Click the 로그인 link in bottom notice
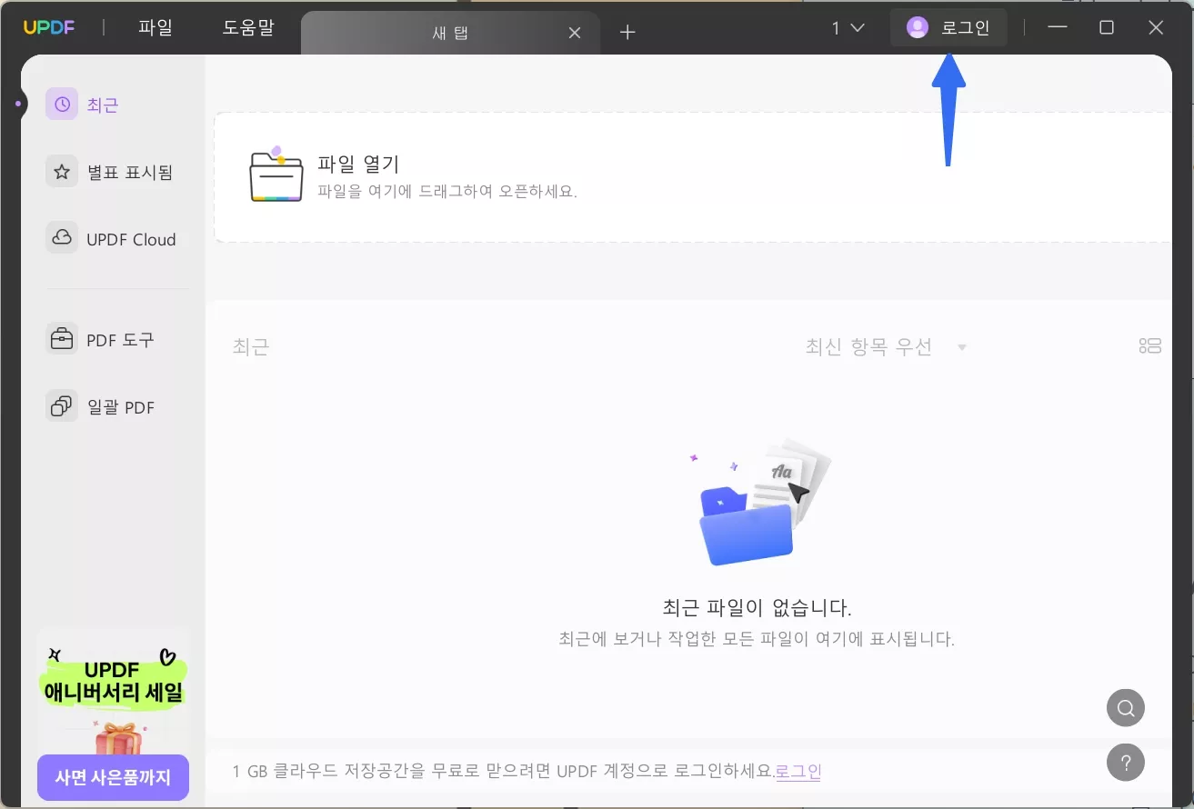Screen dimensions: 1194x809 [798, 772]
